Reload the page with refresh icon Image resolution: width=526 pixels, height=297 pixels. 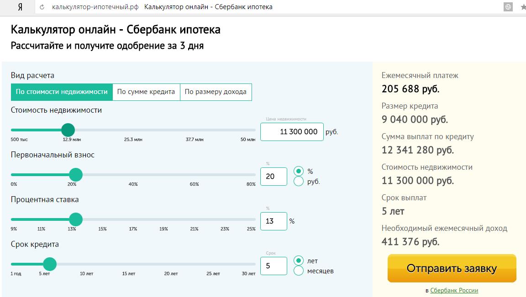[42, 7]
